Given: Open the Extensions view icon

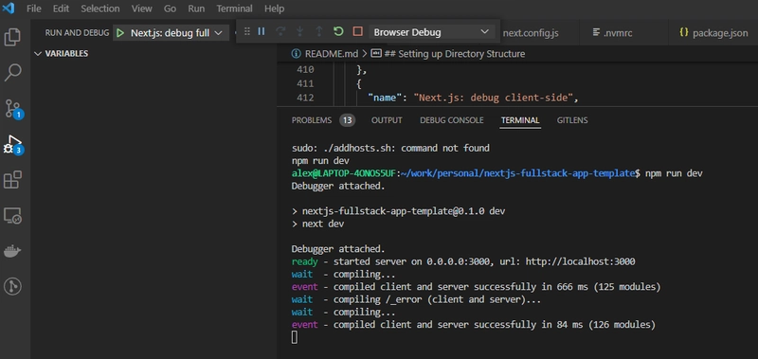Looking at the screenshot, I should [12, 180].
